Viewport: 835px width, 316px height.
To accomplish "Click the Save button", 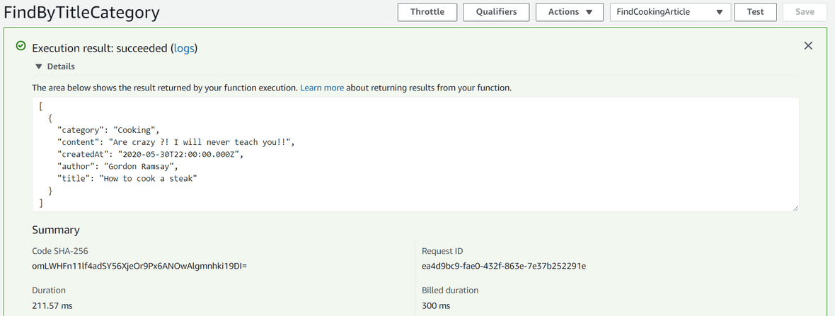I will click(x=805, y=12).
